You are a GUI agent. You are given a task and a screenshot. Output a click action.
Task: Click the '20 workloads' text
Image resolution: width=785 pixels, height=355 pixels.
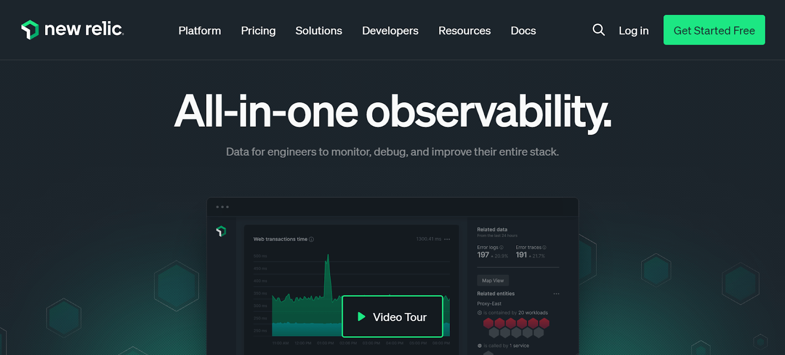[x=533, y=313]
